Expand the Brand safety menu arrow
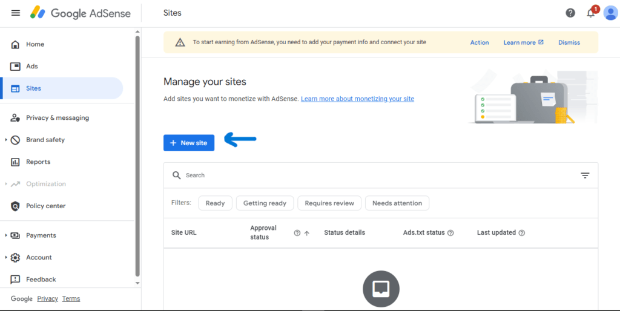The image size is (620, 311). (6, 140)
